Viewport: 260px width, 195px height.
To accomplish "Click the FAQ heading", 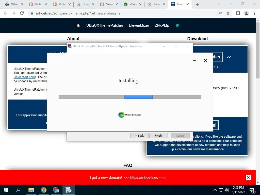I will [x=128, y=165].
